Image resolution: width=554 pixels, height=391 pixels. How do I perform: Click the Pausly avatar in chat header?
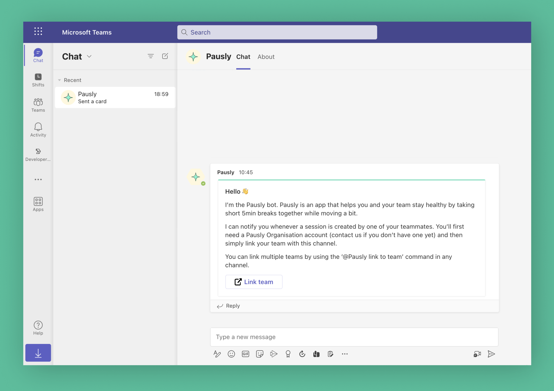193,56
